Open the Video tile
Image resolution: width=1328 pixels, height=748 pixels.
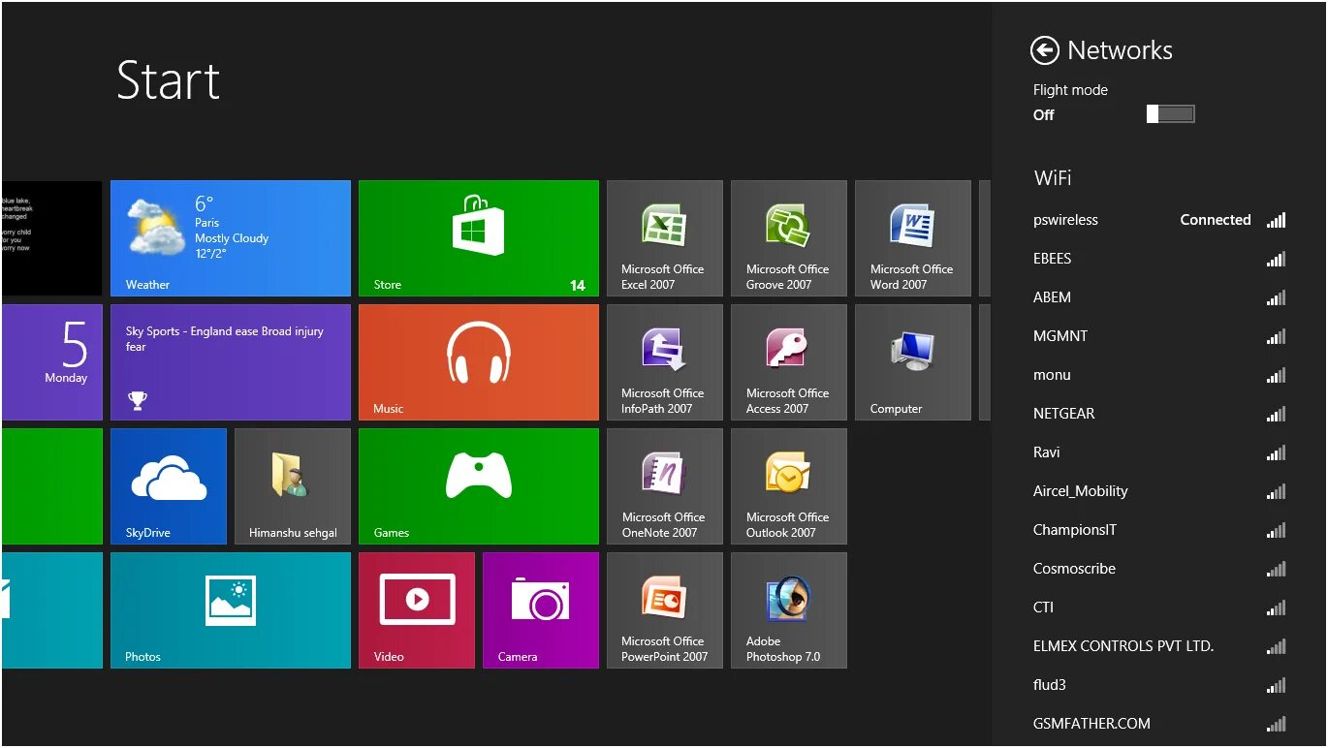pos(417,610)
